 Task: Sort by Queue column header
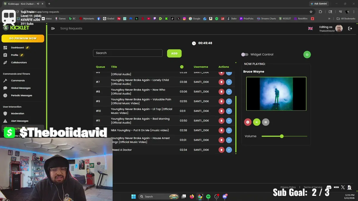tap(100, 67)
